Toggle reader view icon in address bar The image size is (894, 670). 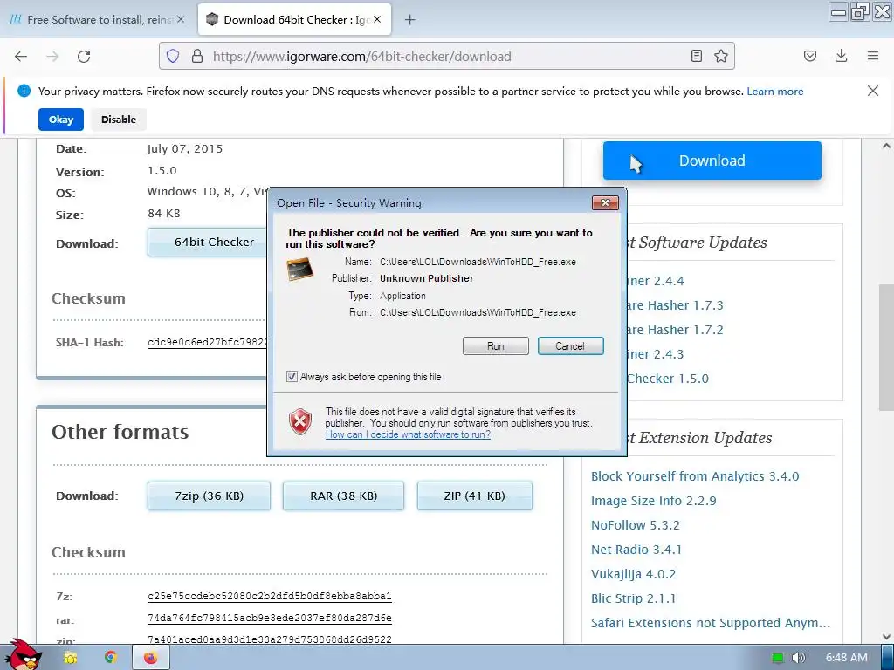click(x=696, y=56)
